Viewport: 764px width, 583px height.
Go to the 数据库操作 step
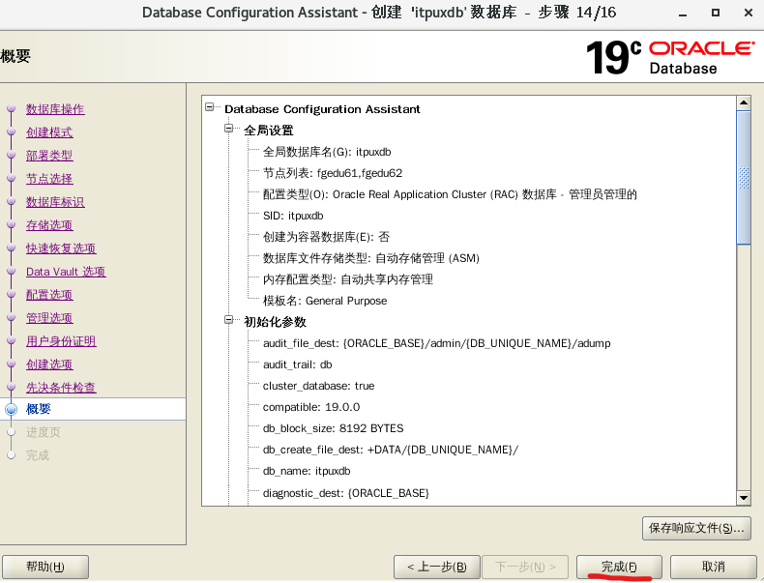coord(55,109)
